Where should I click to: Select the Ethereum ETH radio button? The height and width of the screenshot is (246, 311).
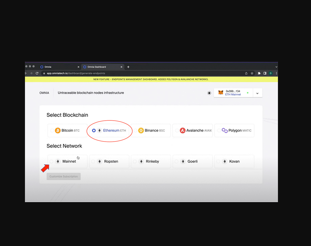coord(94,130)
